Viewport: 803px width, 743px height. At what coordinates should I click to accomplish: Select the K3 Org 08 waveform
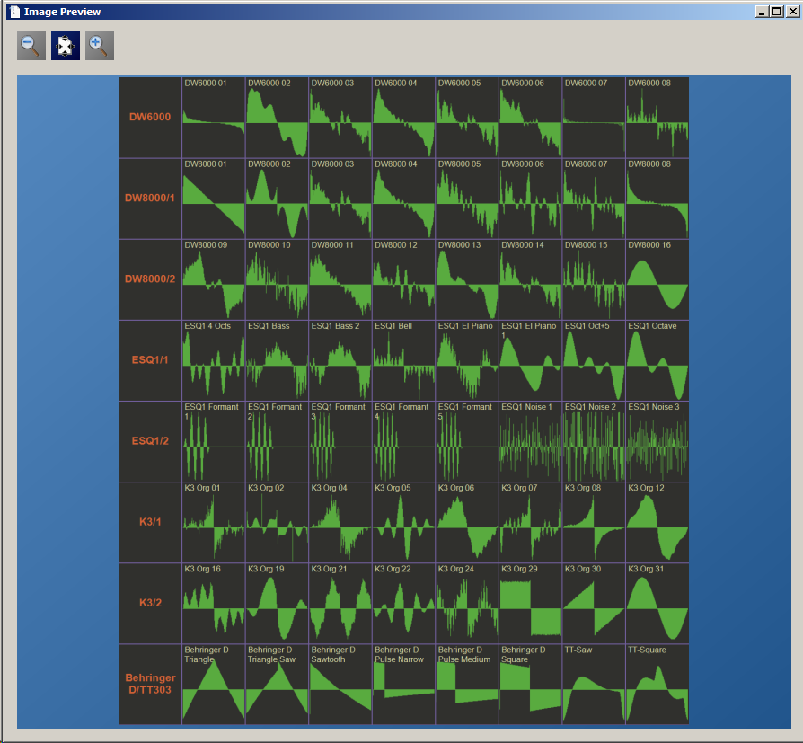[594, 522]
